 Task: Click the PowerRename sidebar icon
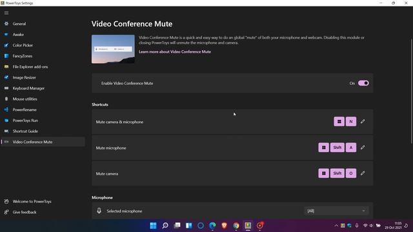click(x=6, y=110)
